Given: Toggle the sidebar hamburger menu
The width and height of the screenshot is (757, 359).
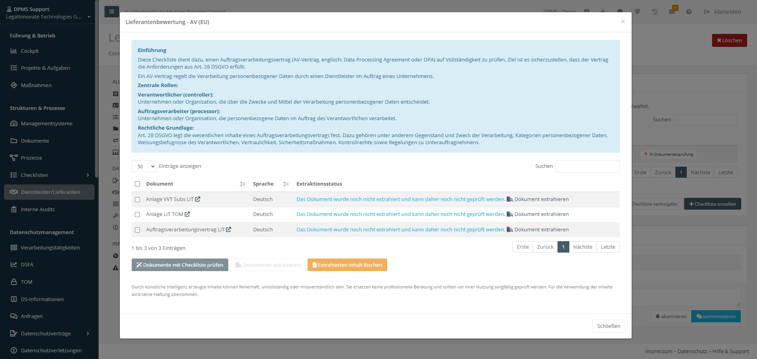Looking at the screenshot, I should pyautogui.click(x=112, y=12).
